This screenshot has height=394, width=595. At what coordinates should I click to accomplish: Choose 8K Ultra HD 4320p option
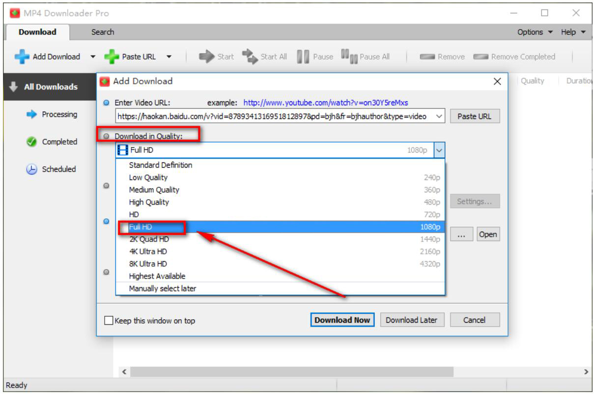(280, 264)
